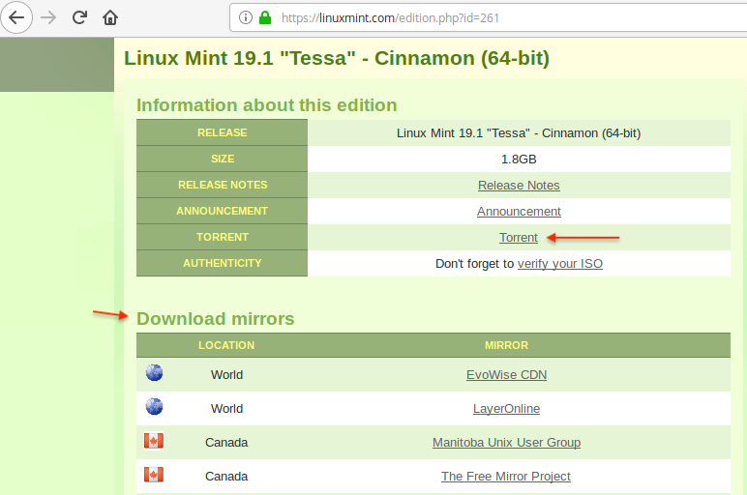The width and height of the screenshot is (747, 495).
Task: Open the site information icon in the address bar
Action: pyautogui.click(x=246, y=17)
